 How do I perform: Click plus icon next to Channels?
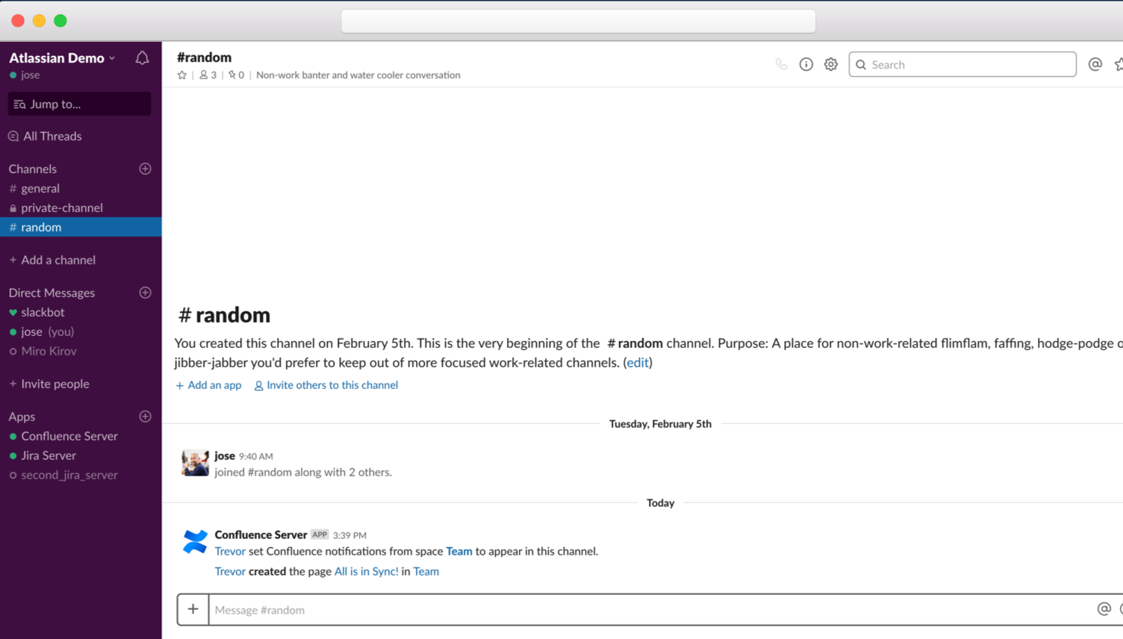[x=145, y=169]
